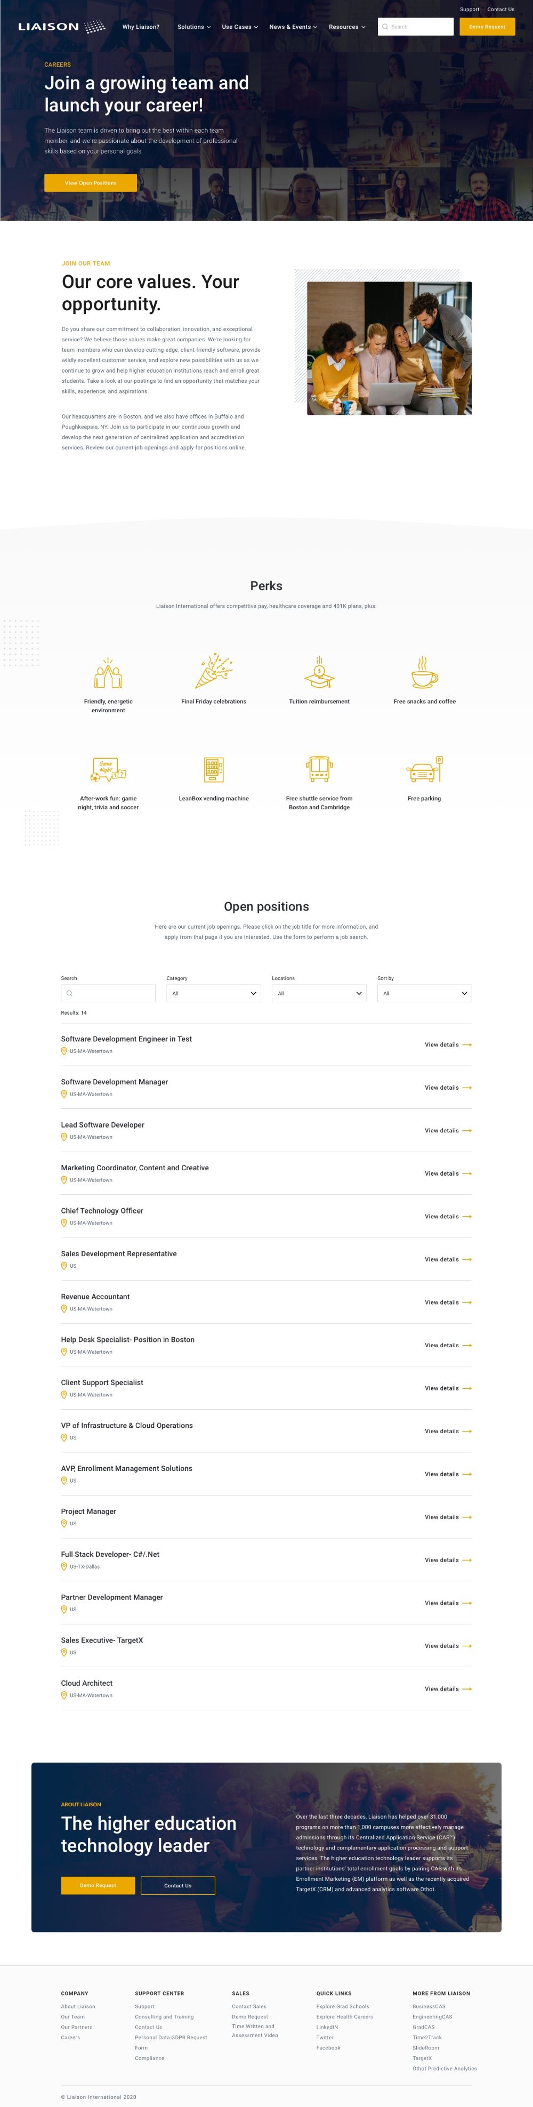Viewport: 533px width, 2107px height.
Task: Click the free parking car icon
Action: (x=424, y=769)
